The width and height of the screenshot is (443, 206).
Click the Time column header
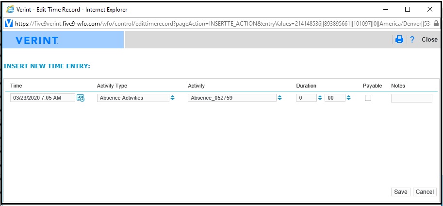click(16, 86)
